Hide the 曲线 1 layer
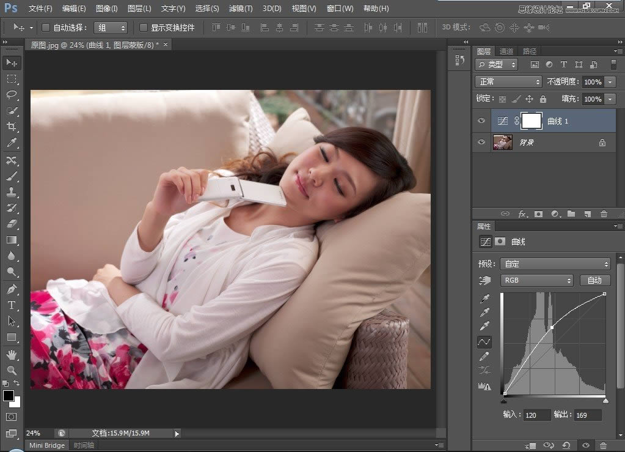 coord(481,121)
